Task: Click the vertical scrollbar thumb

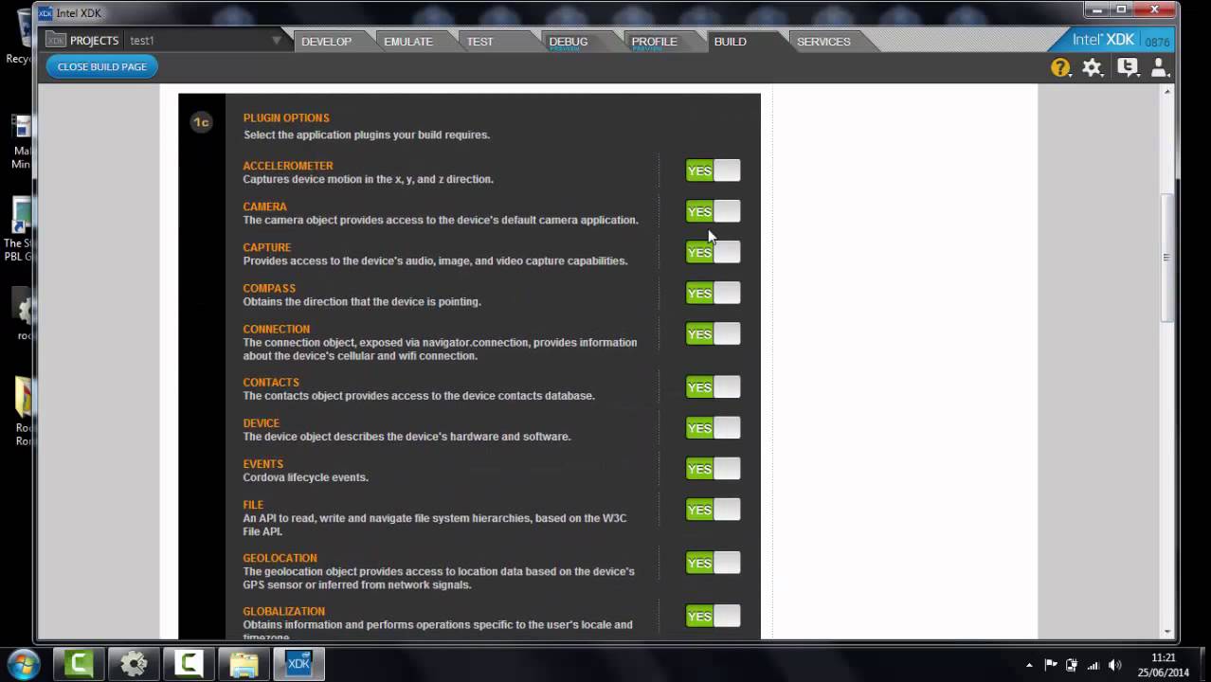Action: coord(1167,257)
